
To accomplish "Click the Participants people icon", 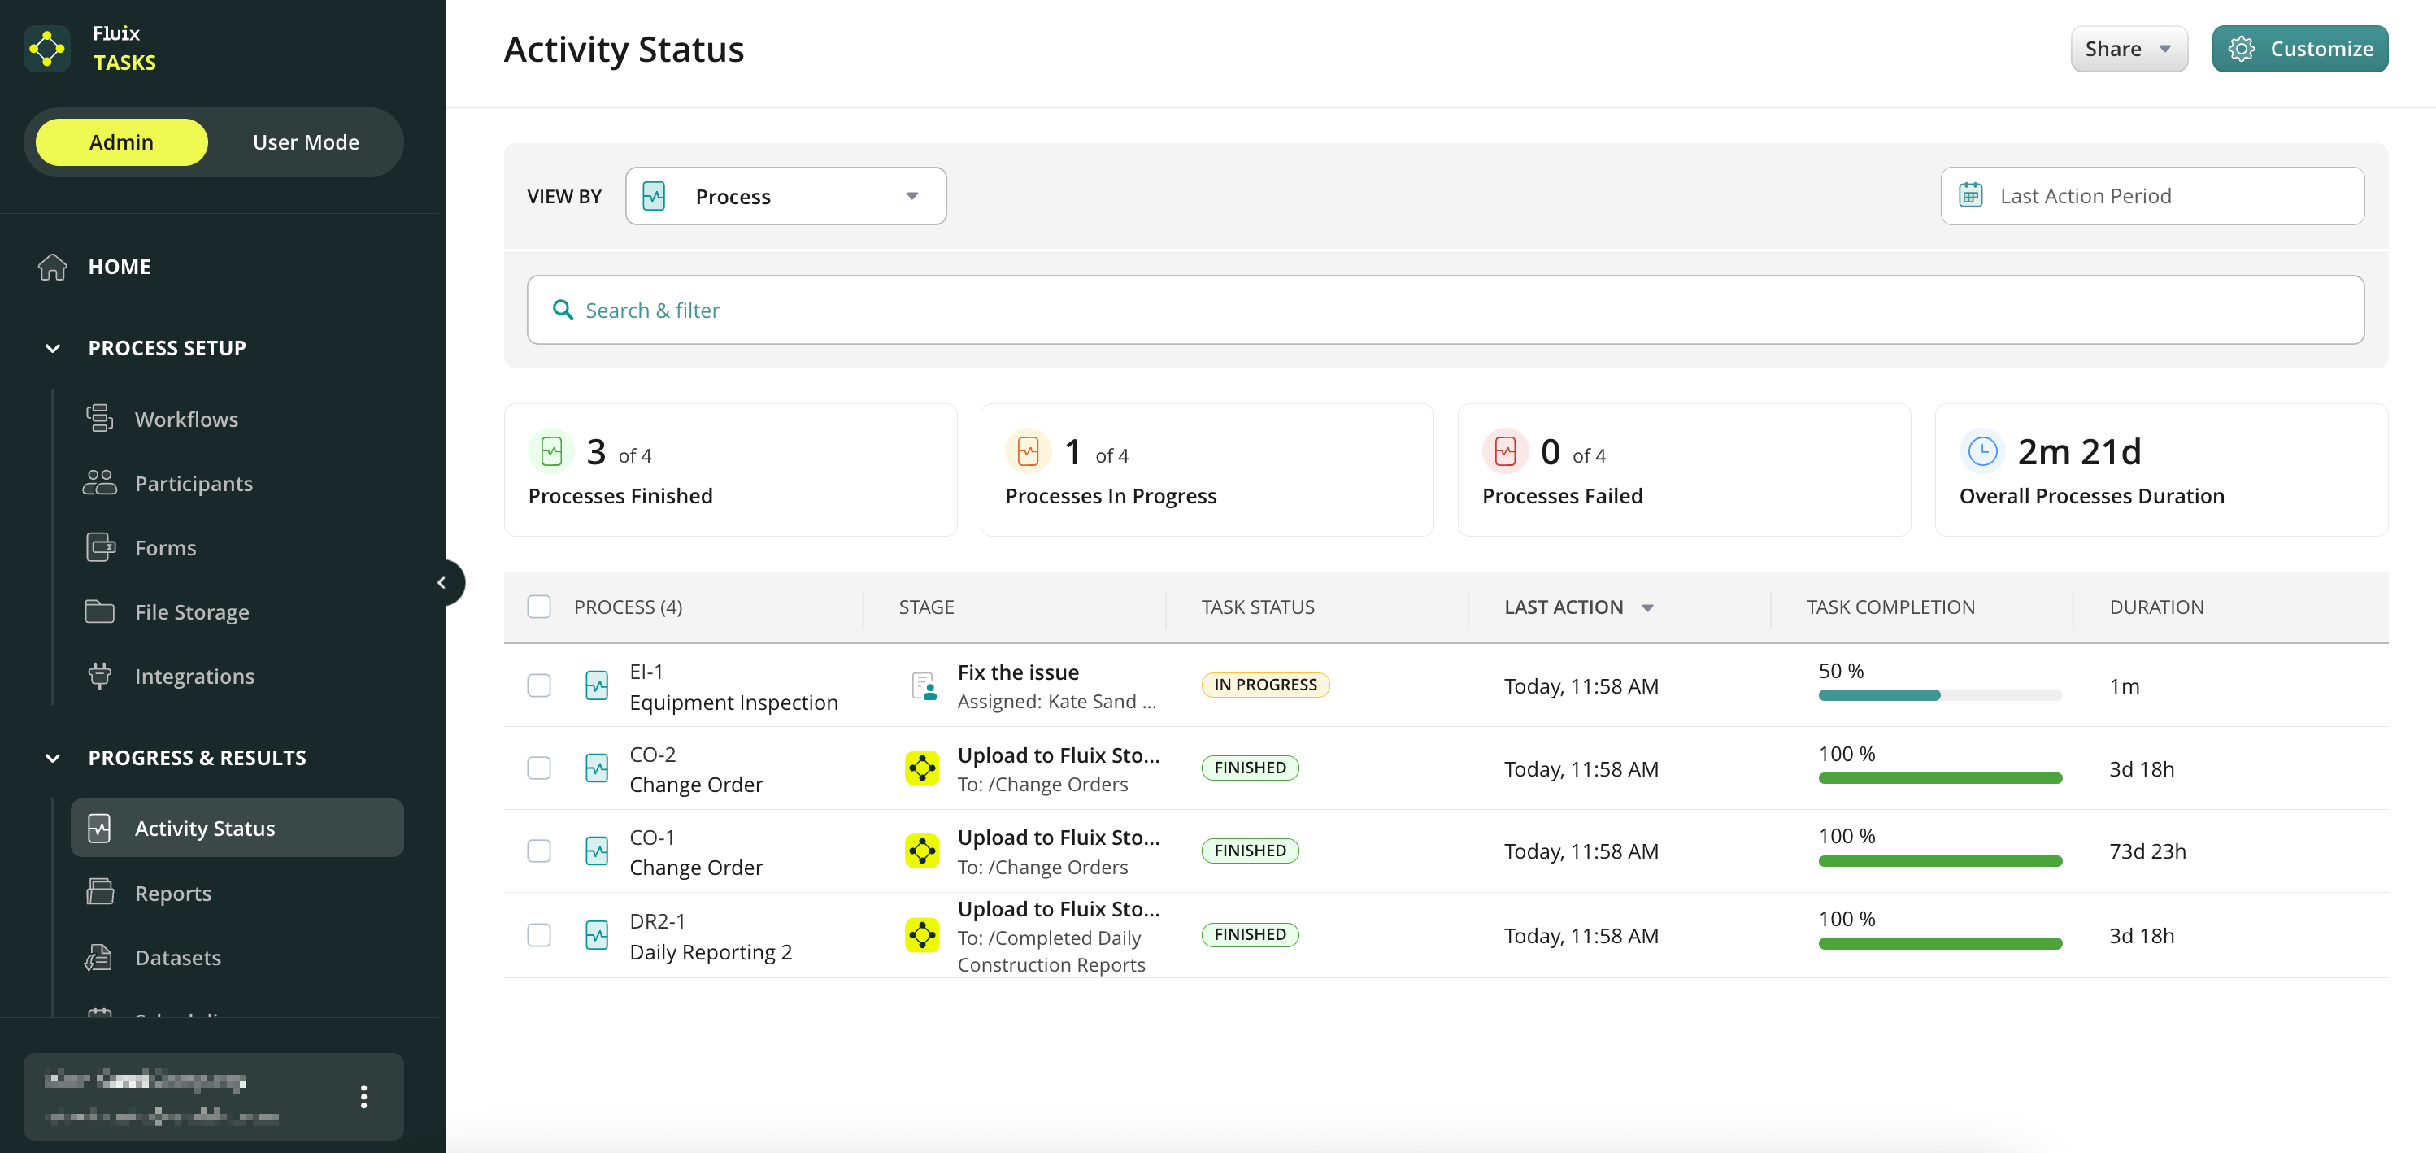I will tap(99, 482).
